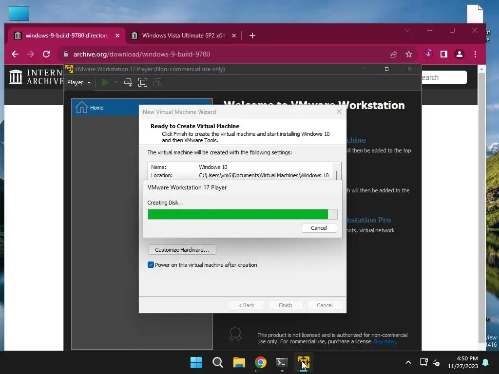The image size is (499, 374).
Task: Click the Back button in the wizard
Action: (x=246, y=305)
